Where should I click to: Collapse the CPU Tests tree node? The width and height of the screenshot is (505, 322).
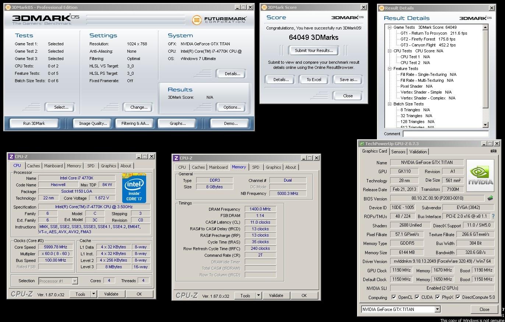[390, 51]
